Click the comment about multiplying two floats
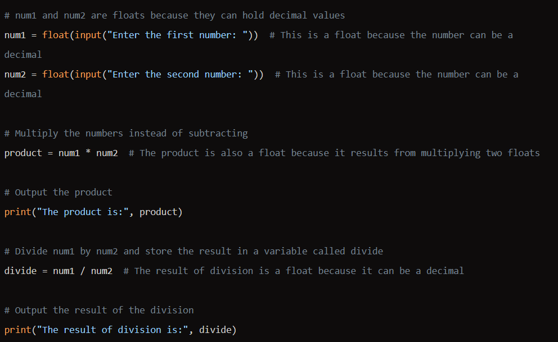Viewport: 558px width, 342px height. coord(334,153)
